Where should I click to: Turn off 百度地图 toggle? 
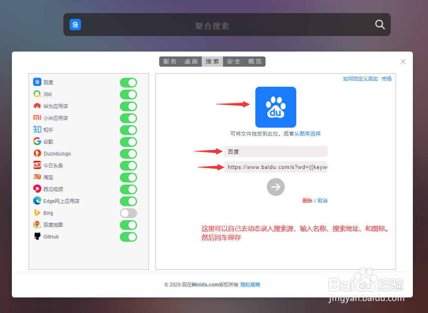tap(128, 225)
